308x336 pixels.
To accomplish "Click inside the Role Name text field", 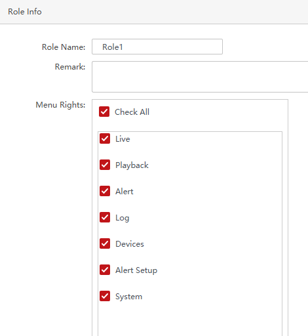I will 157,47.
